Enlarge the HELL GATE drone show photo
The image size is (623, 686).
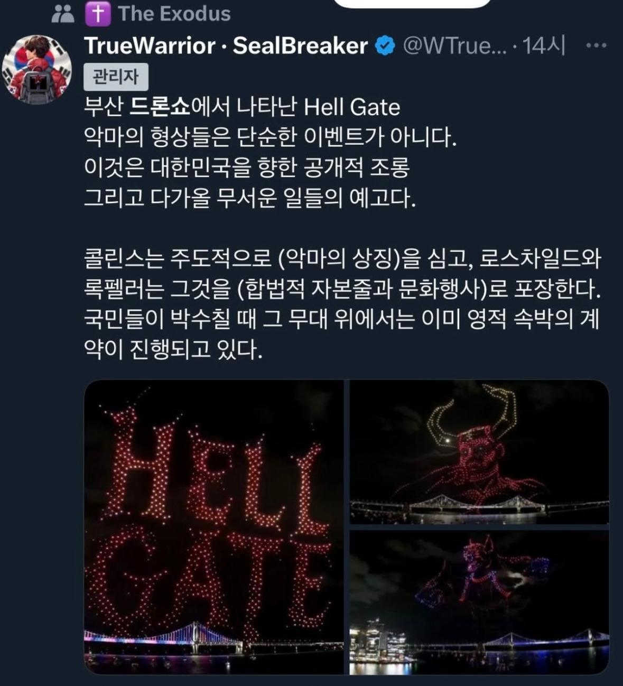214,527
